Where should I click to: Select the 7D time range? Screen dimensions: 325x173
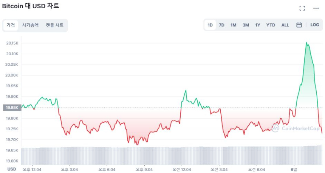tap(221, 25)
